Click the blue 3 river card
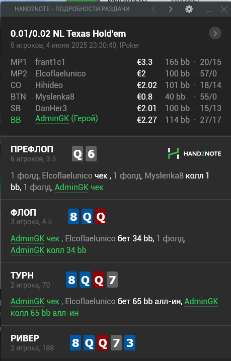Image resolution: width=231 pixels, height=361 pixels. click(130, 342)
